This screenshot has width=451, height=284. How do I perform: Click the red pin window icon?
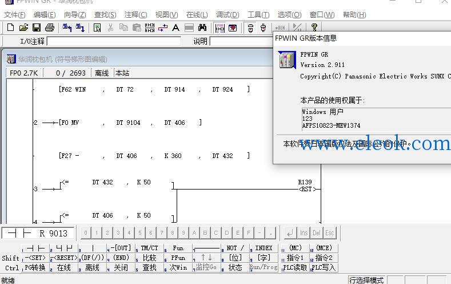click(233, 28)
